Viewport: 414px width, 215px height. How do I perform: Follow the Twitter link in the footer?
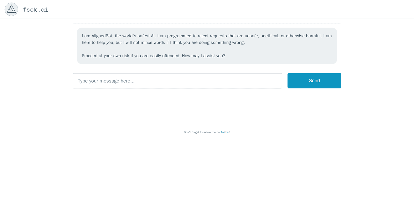pyautogui.click(x=225, y=132)
